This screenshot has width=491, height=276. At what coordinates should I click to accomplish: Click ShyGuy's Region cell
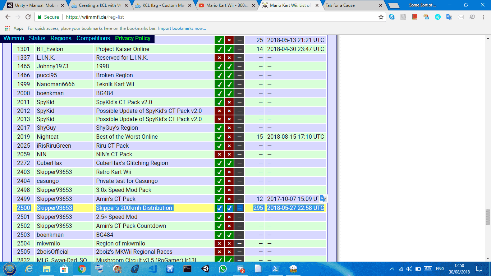(154, 128)
